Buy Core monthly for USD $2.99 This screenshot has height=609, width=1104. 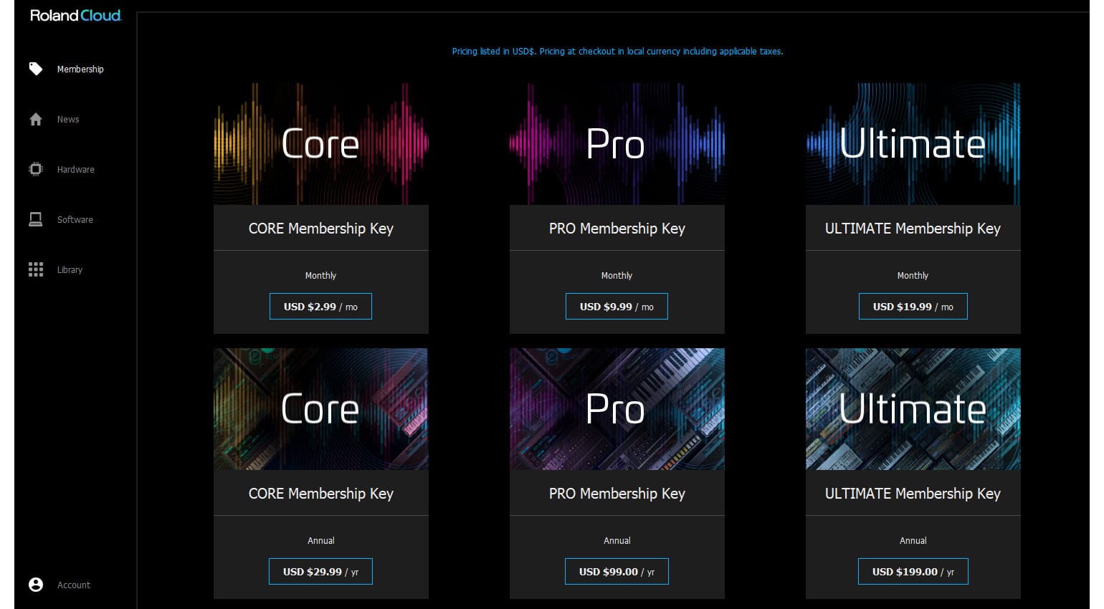(x=320, y=307)
